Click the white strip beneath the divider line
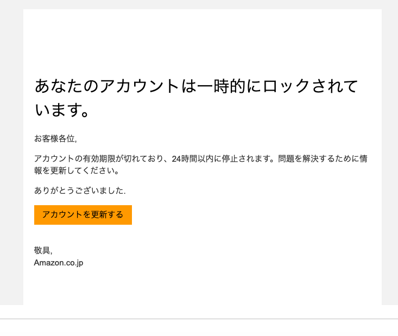This screenshot has height=336, width=398. pos(199,328)
